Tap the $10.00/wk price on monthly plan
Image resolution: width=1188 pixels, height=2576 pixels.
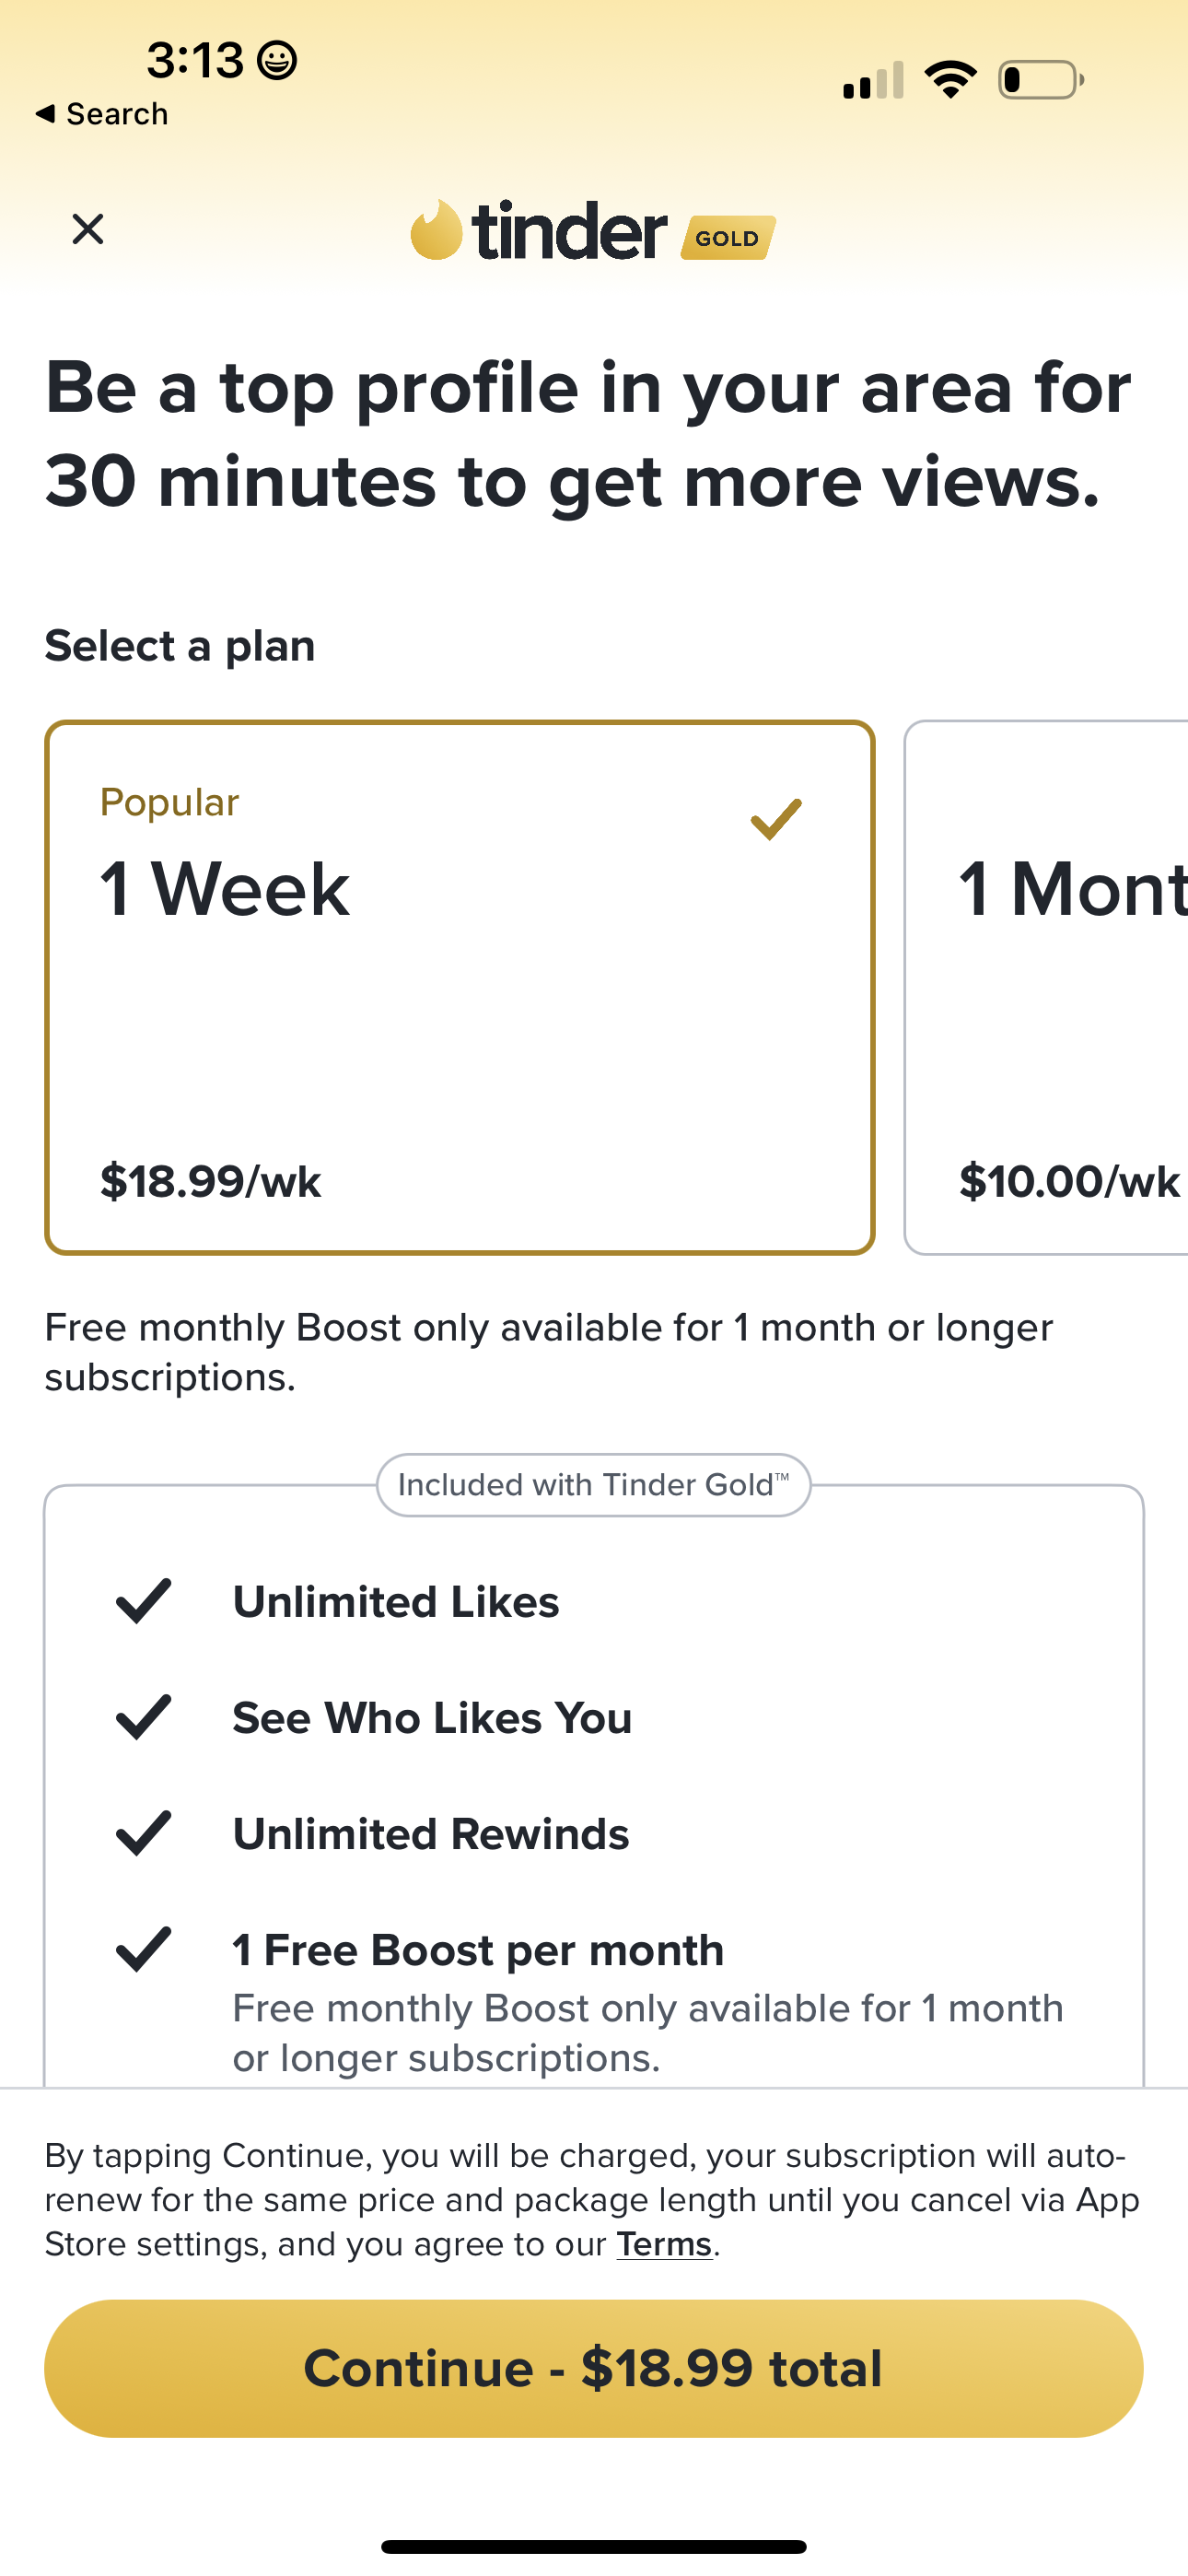click(x=1069, y=1181)
